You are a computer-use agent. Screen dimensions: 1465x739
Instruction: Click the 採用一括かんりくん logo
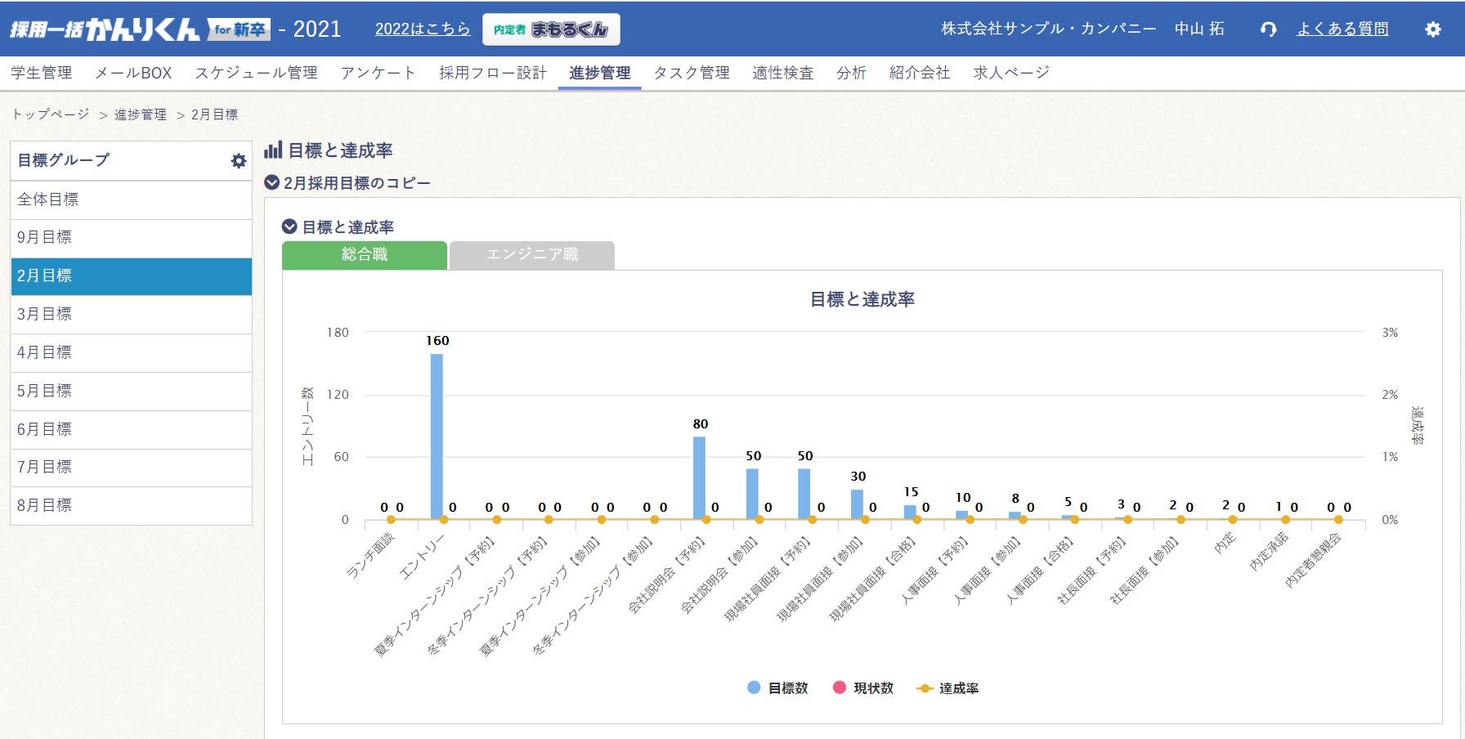click(140, 29)
